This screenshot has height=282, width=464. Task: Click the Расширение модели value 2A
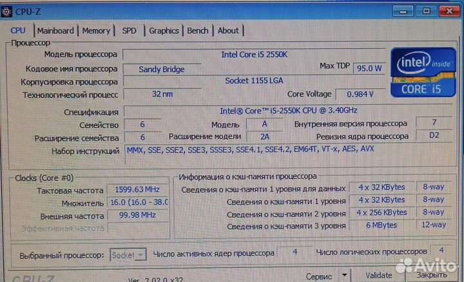[x=264, y=136]
